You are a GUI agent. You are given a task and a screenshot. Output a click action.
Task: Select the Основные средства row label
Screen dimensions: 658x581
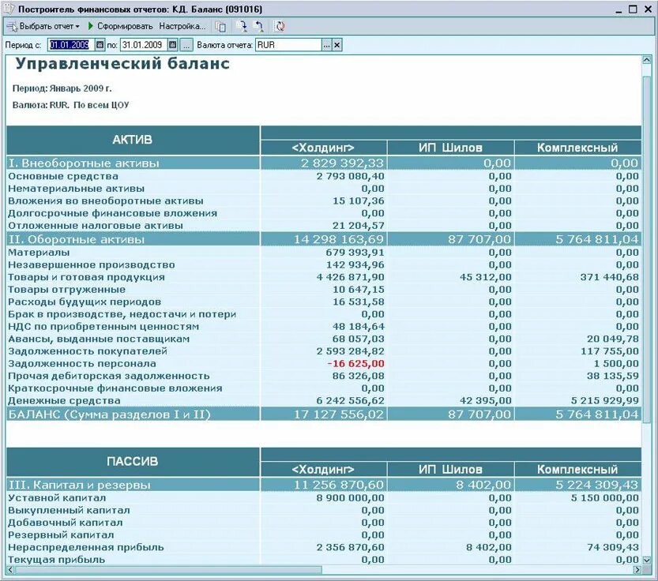click(x=63, y=177)
